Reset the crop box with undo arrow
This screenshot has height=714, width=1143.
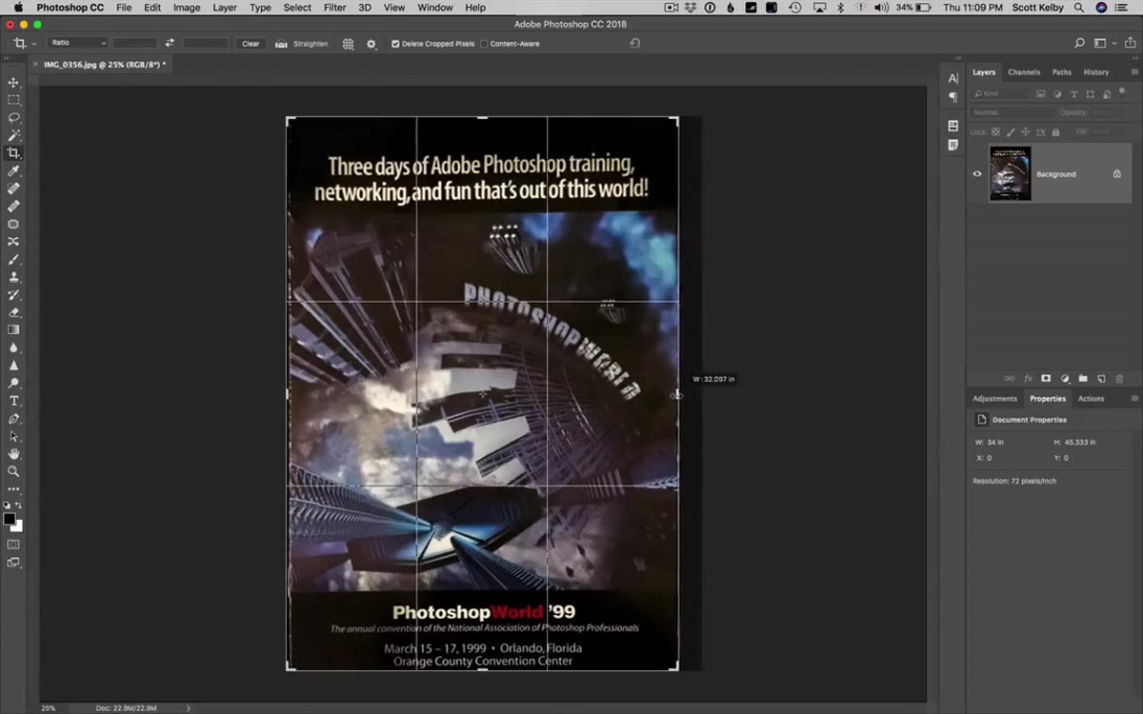pyautogui.click(x=634, y=43)
